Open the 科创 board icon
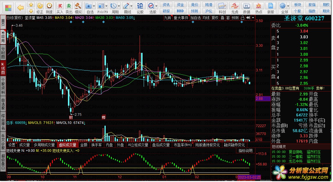The image size is (333, 182). [x=222, y=6]
